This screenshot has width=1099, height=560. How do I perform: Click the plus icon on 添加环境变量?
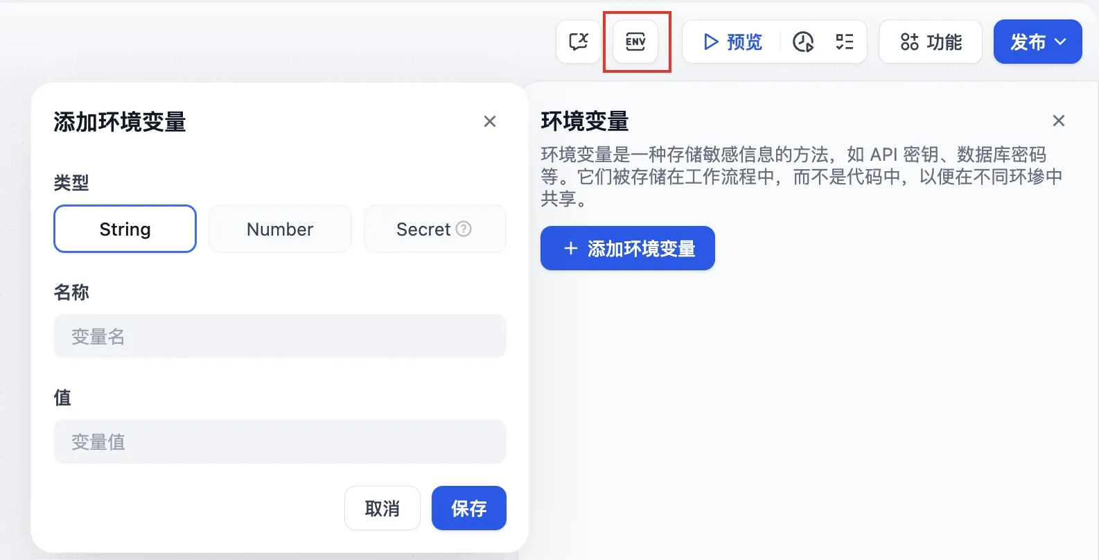pyautogui.click(x=570, y=248)
